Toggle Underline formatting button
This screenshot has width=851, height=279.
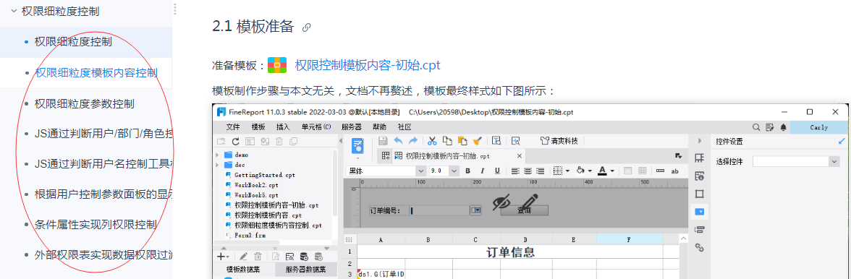(x=497, y=171)
